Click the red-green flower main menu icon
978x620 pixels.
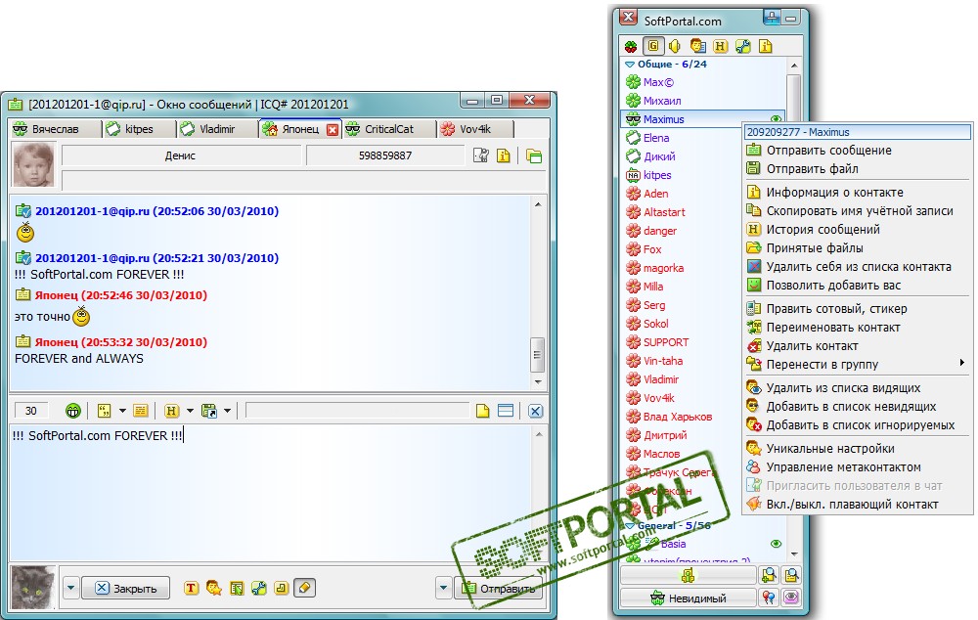click(631, 46)
